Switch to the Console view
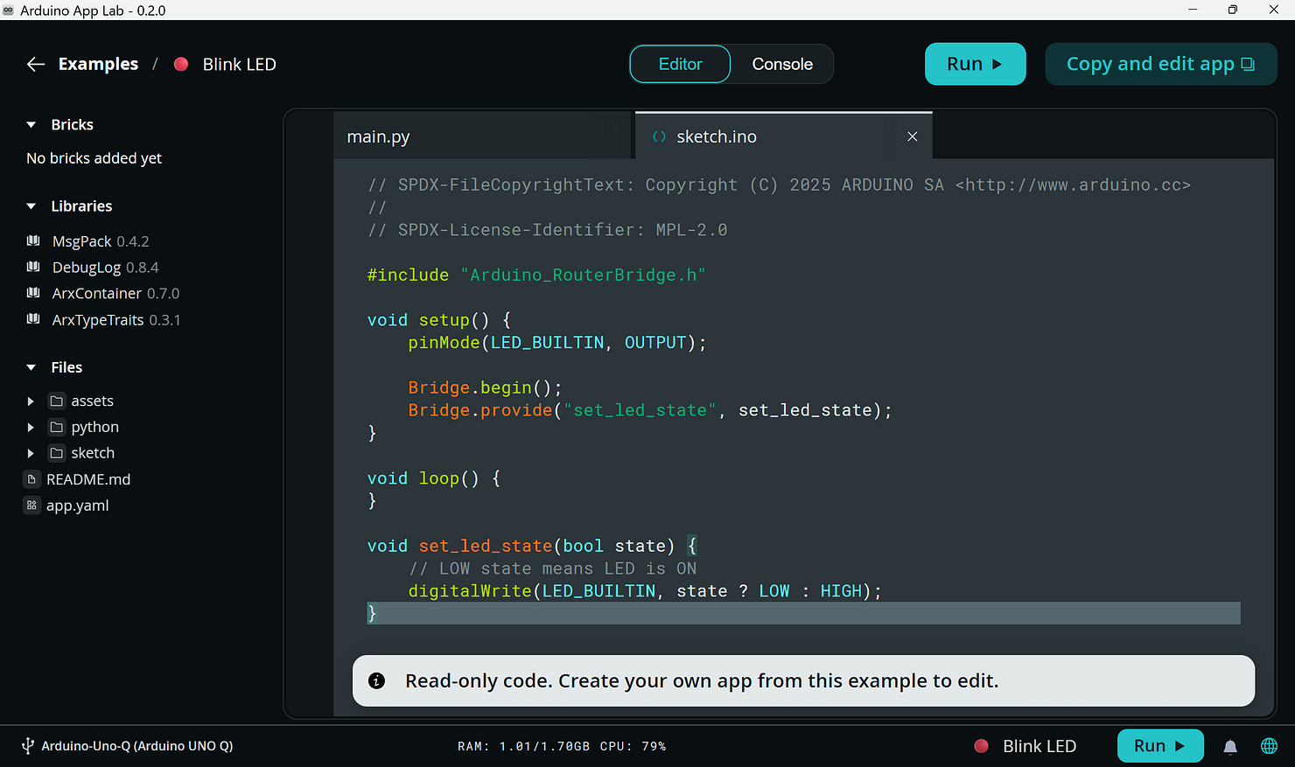Image resolution: width=1295 pixels, height=767 pixels. click(x=782, y=64)
